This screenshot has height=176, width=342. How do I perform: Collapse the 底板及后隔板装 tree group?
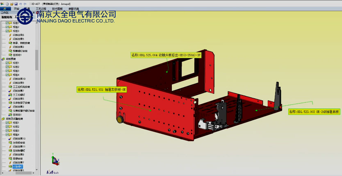[2, 119]
